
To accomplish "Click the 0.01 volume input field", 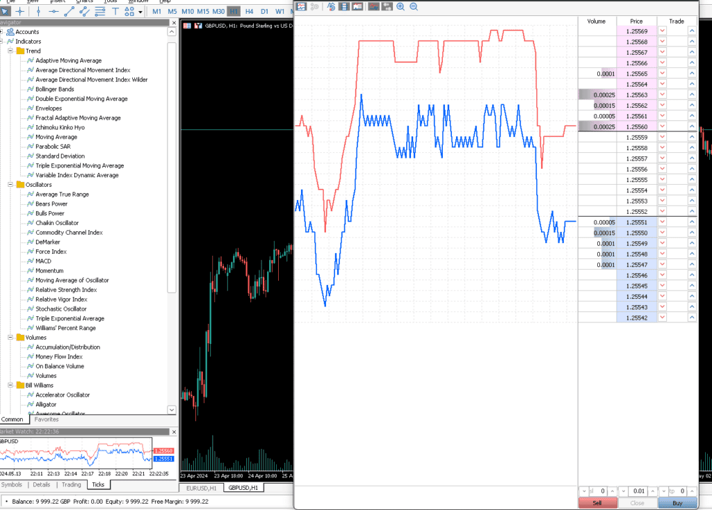I will [638, 491].
